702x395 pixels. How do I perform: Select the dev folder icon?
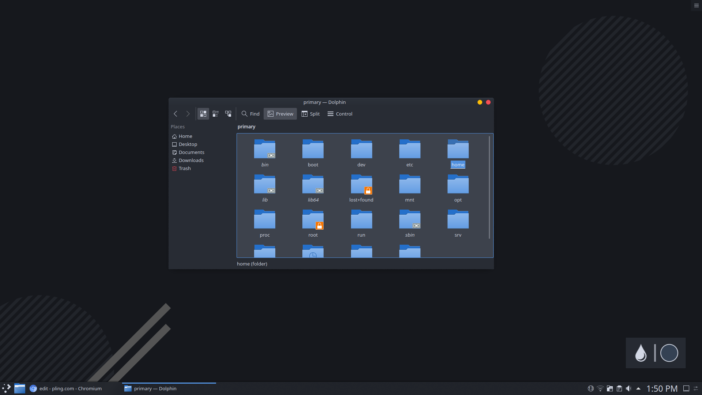tap(361, 149)
